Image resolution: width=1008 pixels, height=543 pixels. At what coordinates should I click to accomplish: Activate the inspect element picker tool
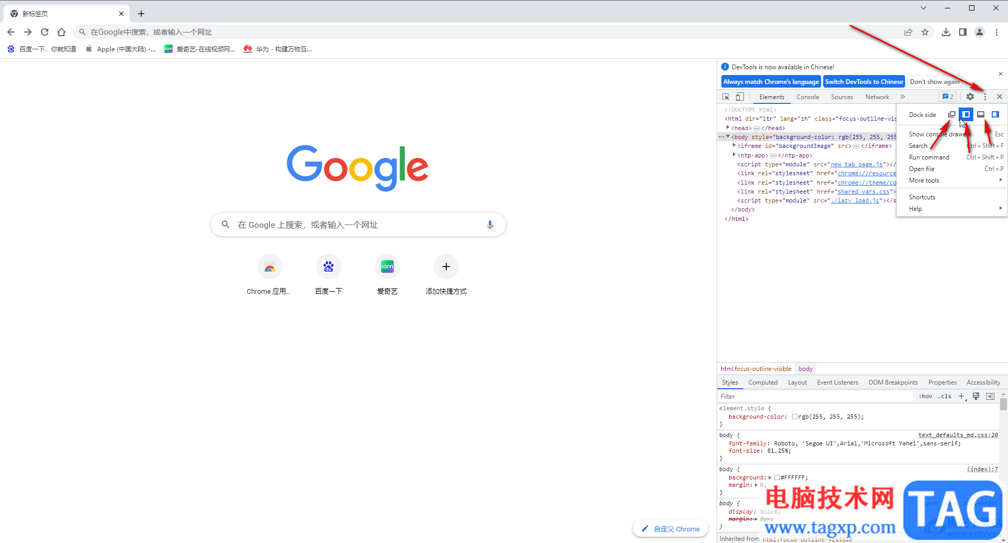pos(726,97)
